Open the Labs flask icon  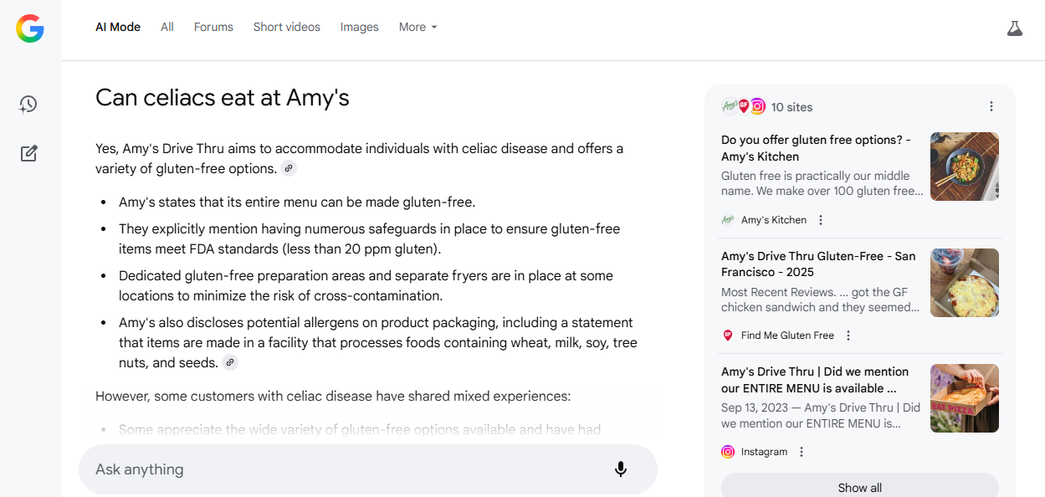(1015, 28)
